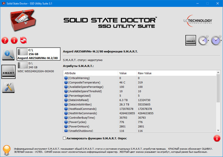Click the red refresh arrows icon
Viewport: 223px width, 157px height.
coord(24,40)
